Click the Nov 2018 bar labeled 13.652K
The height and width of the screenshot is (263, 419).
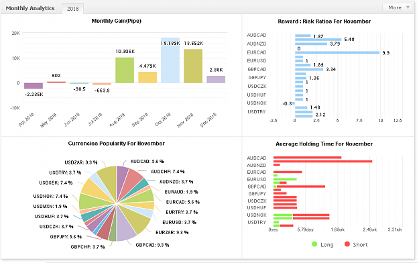tap(193, 66)
